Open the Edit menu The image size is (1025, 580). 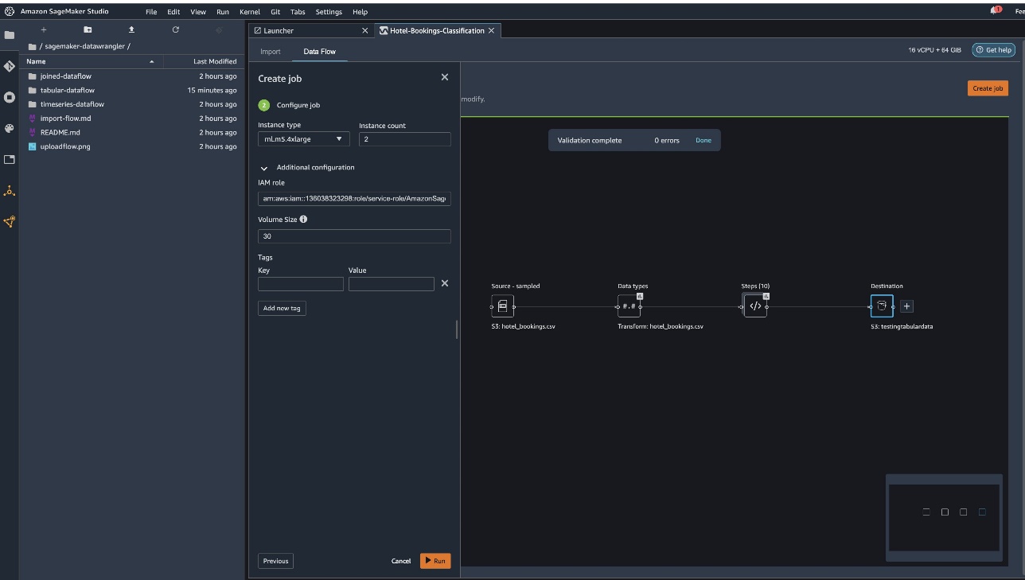pos(173,12)
